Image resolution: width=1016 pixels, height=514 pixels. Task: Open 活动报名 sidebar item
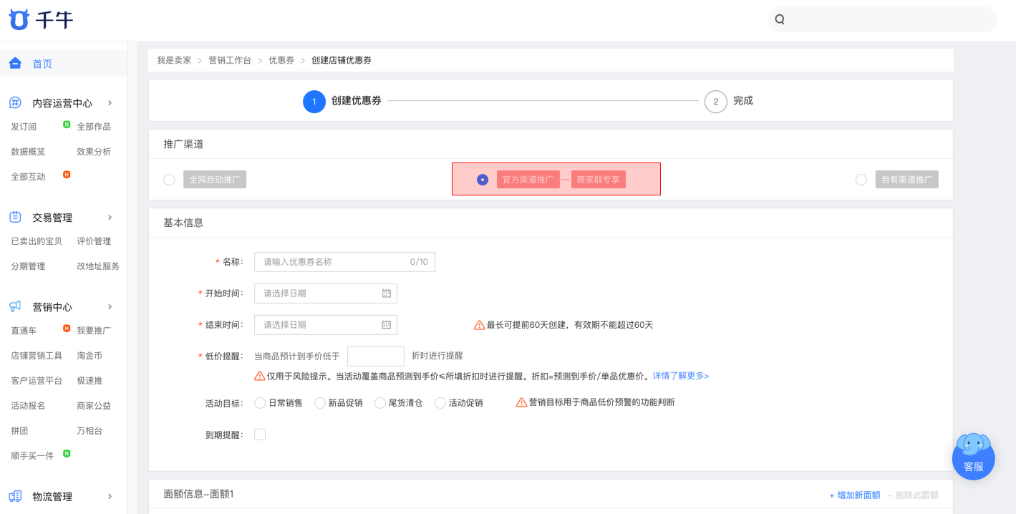pos(28,406)
